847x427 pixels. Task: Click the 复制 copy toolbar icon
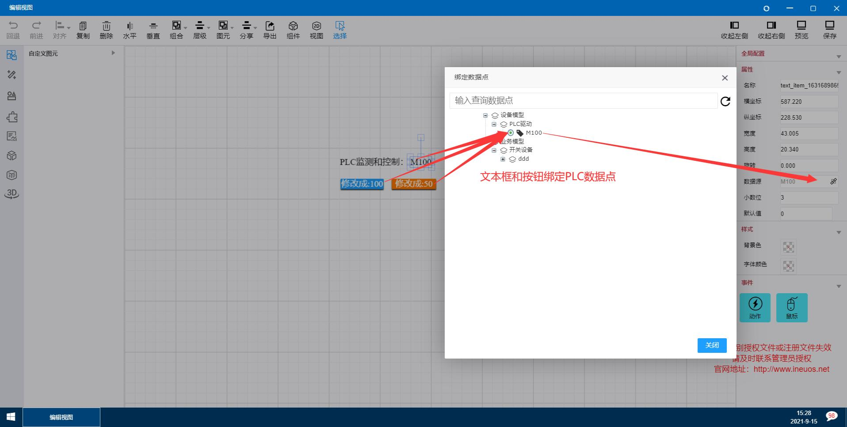tap(83, 30)
